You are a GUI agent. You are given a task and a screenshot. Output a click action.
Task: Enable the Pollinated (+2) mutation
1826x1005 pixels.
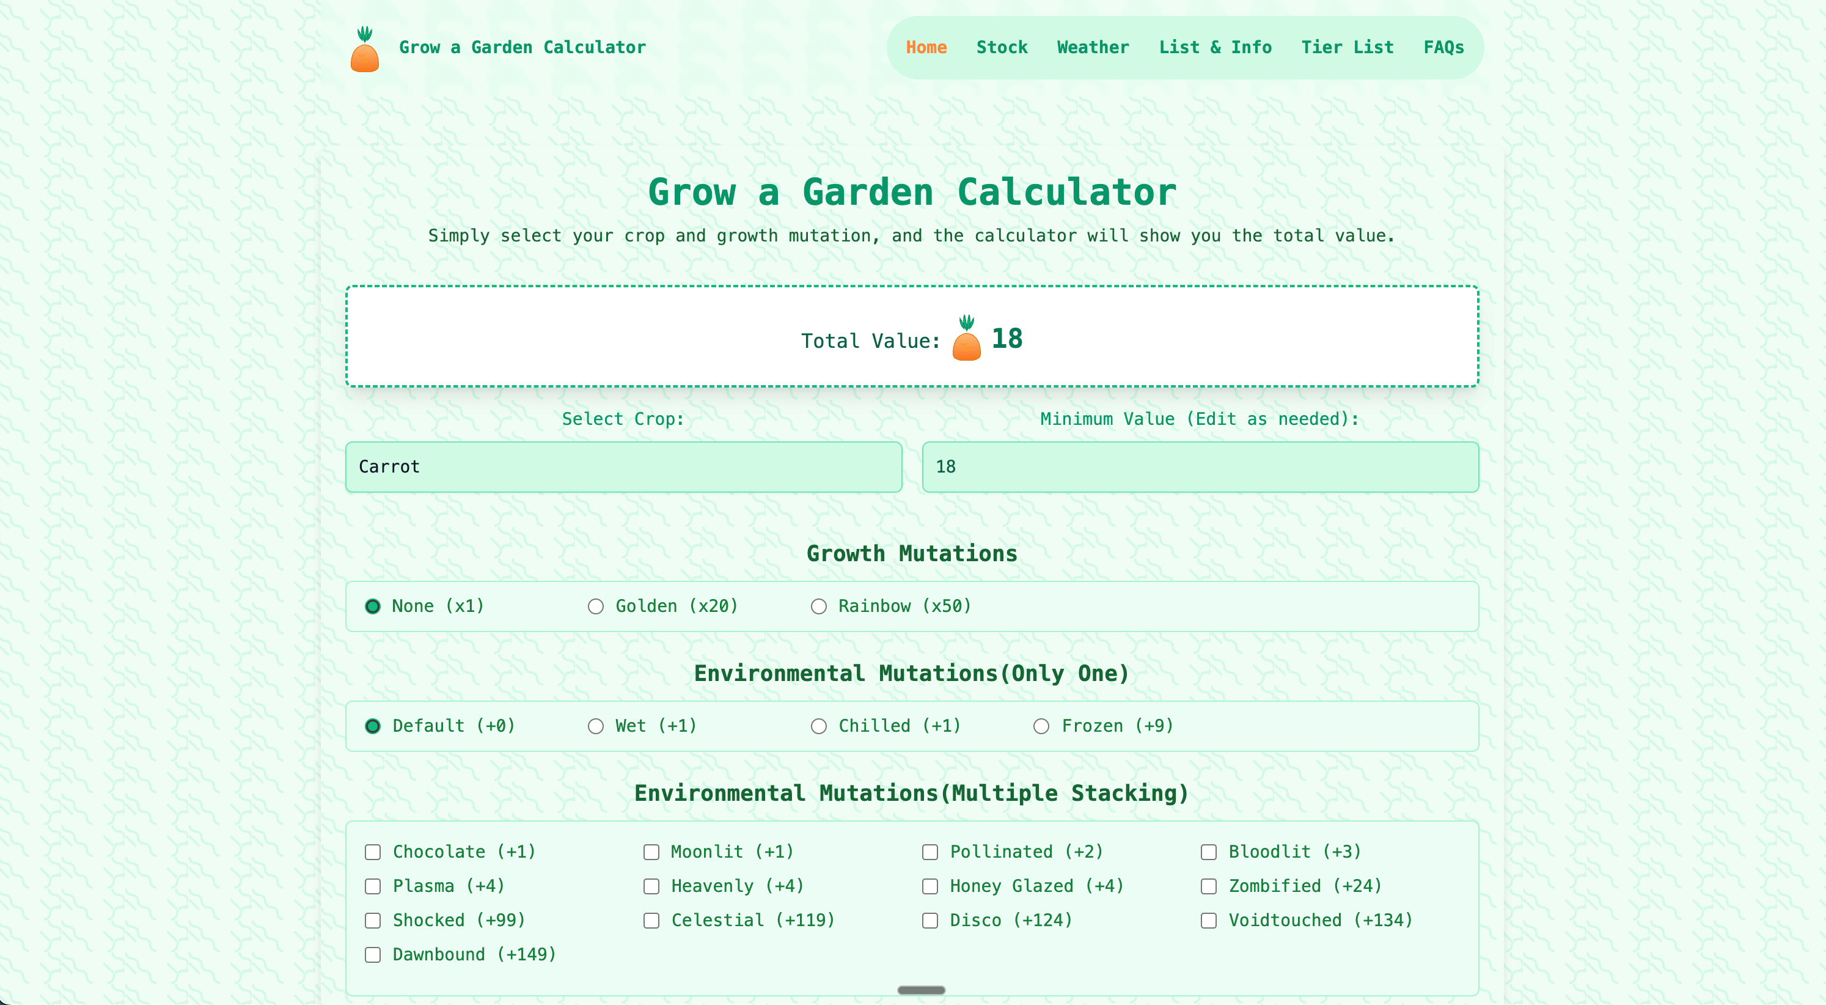[930, 852]
